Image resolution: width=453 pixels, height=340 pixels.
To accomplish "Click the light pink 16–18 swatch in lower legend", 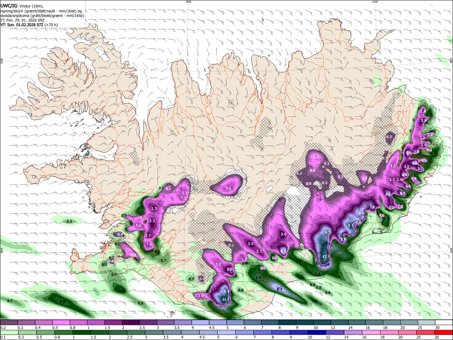I will coord(372,332).
